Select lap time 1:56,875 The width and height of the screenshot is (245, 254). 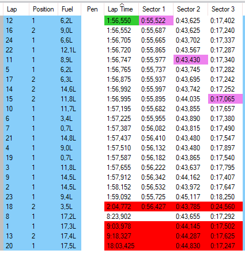[x=119, y=79]
